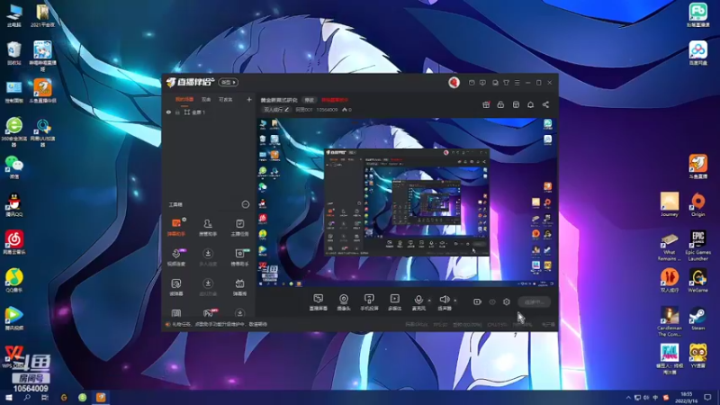Open the cube icon next to the bell

pyautogui.click(x=516, y=104)
